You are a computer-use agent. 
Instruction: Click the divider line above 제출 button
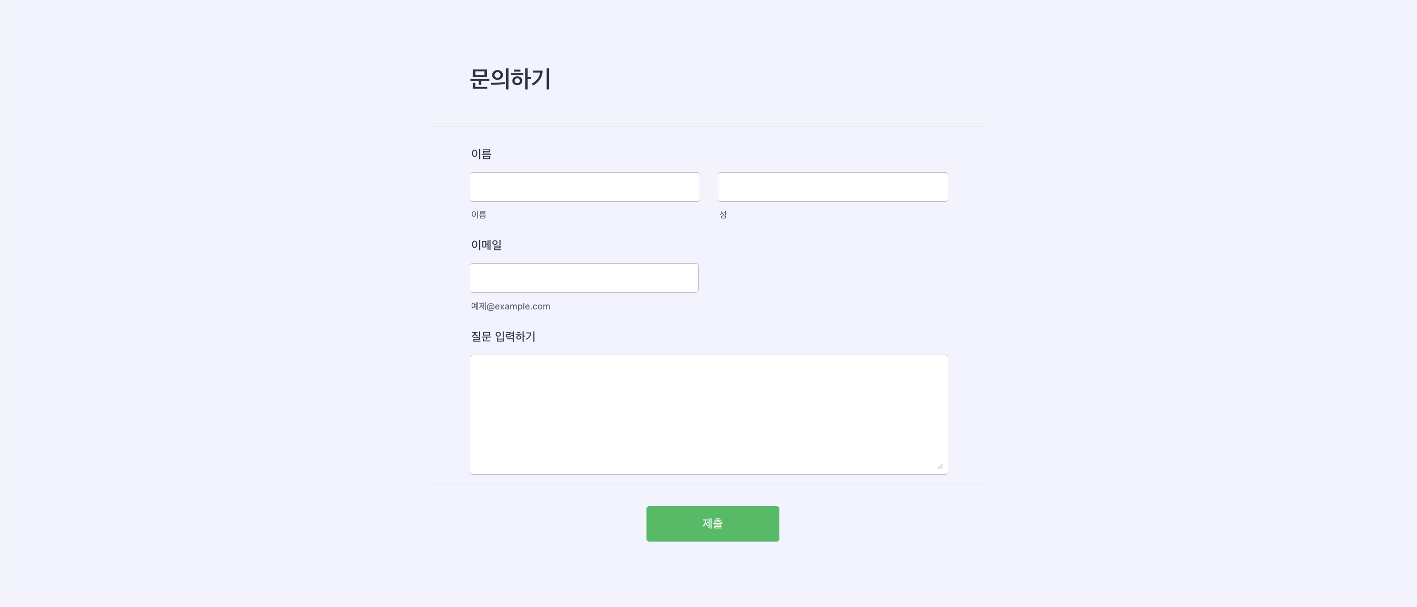(708, 484)
